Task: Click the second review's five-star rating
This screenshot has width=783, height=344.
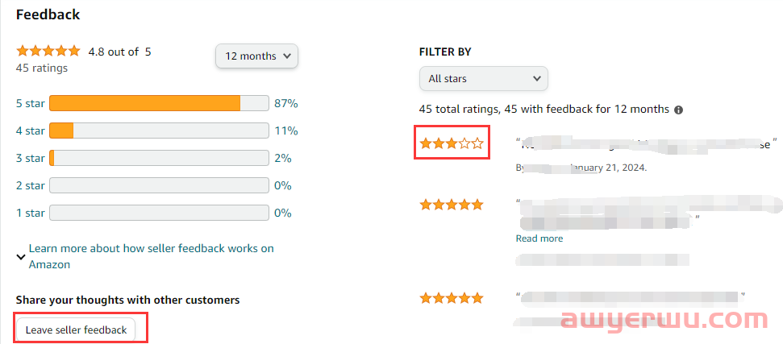Action: (452, 205)
